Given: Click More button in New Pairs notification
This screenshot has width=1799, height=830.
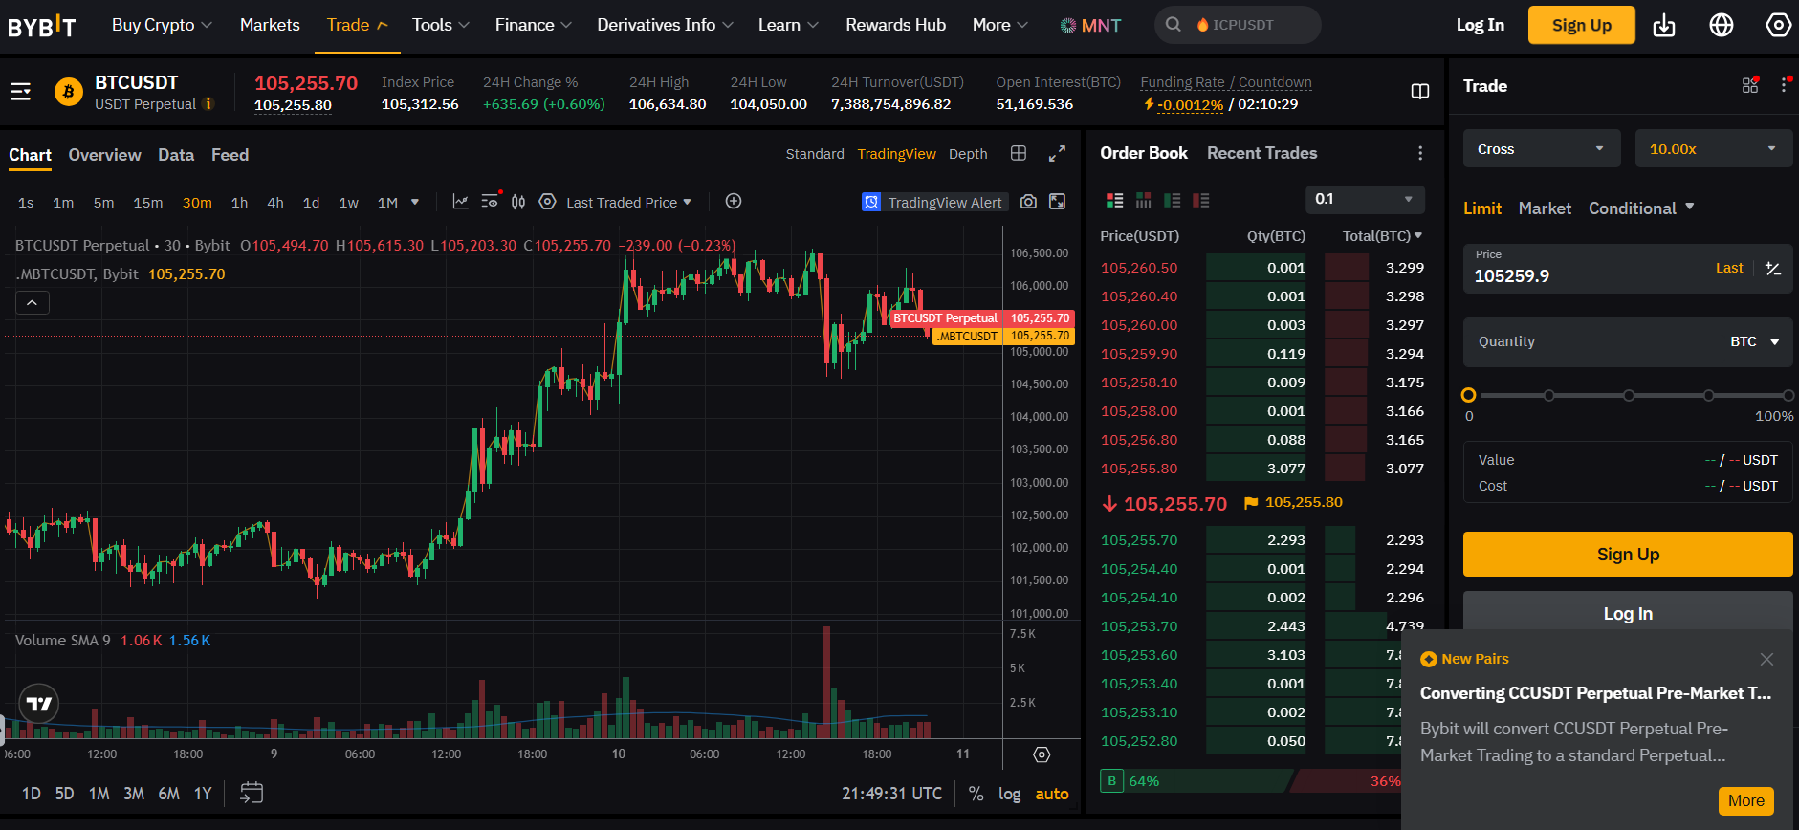Looking at the screenshot, I should pyautogui.click(x=1745, y=801).
